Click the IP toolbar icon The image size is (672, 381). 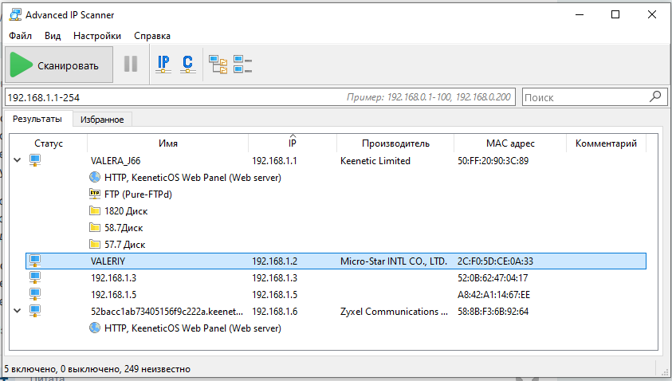163,65
